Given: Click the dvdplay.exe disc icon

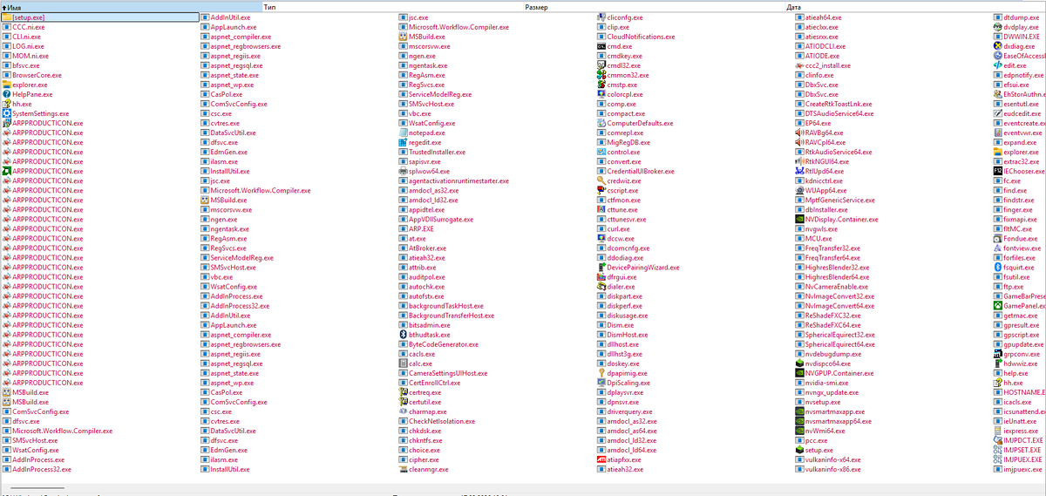Looking at the screenshot, I should (x=997, y=27).
